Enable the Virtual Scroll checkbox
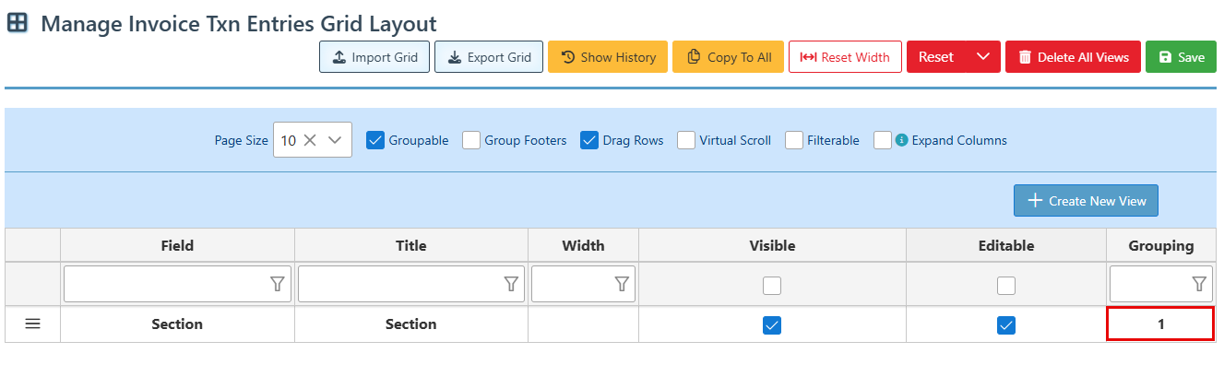Viewport: 1224px width, 365px height. pos(686,140)
